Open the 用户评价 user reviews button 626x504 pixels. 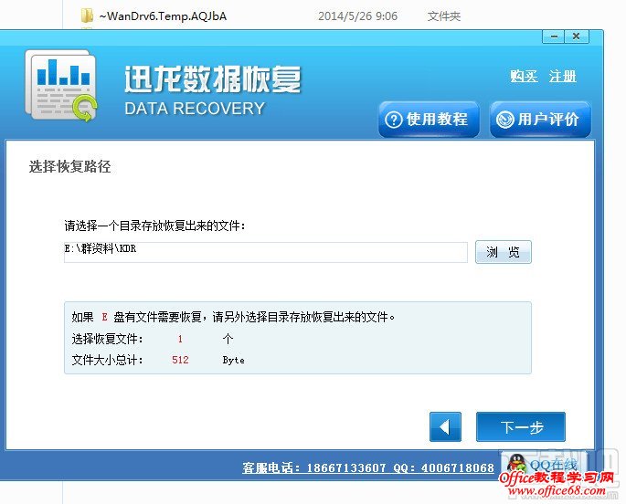click(x=540, y=120)
